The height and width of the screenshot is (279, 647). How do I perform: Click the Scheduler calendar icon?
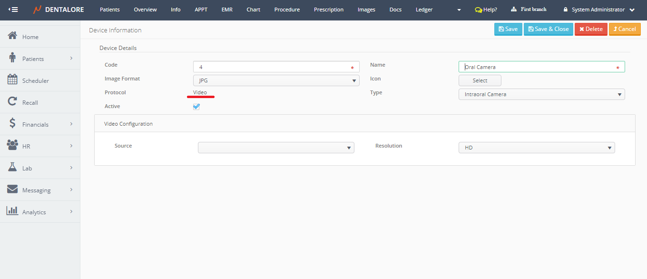[13, 80]
